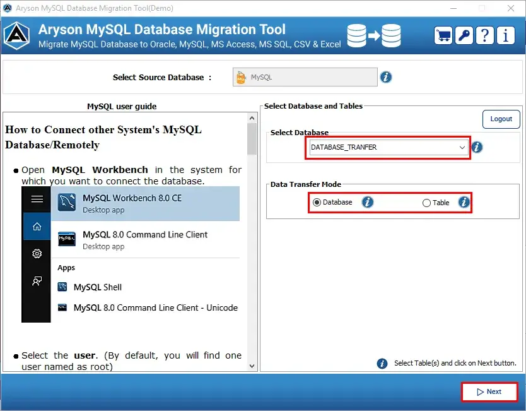Click info icon next to Select Database dropdown
Viewport: 526px width, 411px height.
click(x=477, y=147)
